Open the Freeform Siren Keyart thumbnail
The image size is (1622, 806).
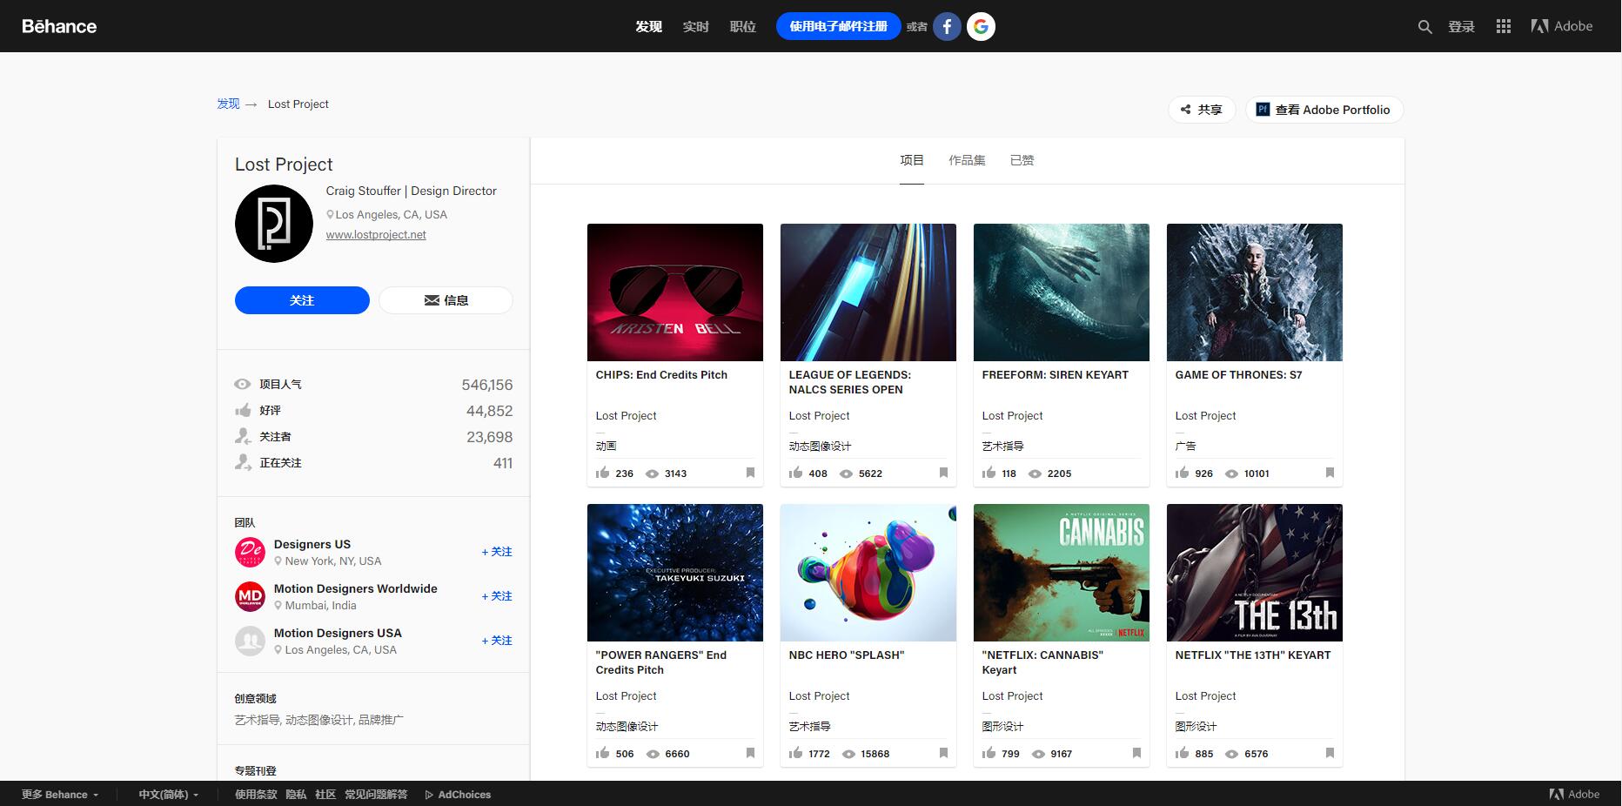[1062, 292]
